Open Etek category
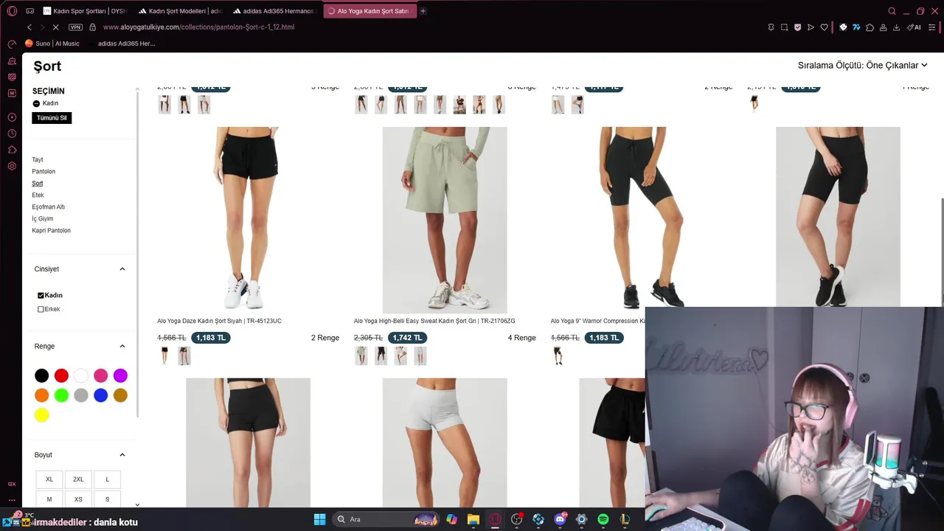This screenshot has height=531, width=944. [x=38, y=195]
